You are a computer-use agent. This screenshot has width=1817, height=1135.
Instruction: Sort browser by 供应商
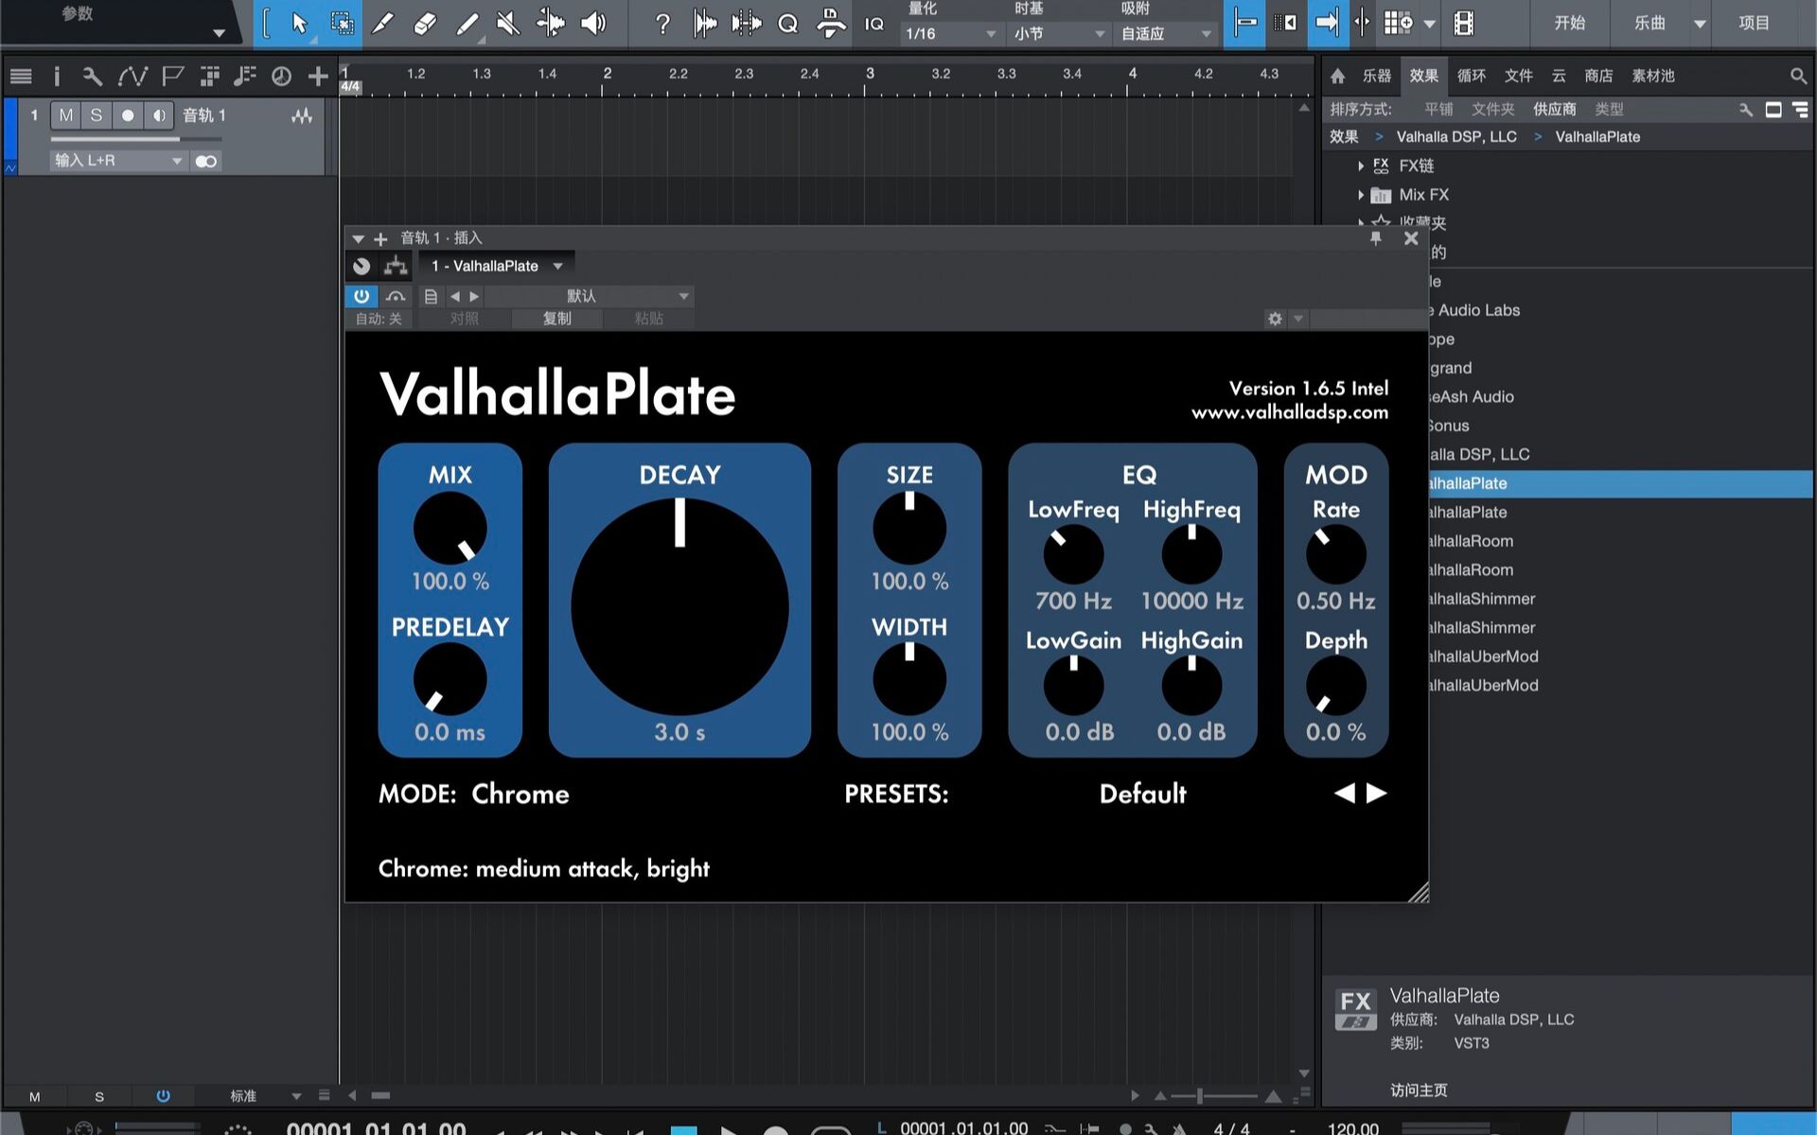[x=1554, y=110]
